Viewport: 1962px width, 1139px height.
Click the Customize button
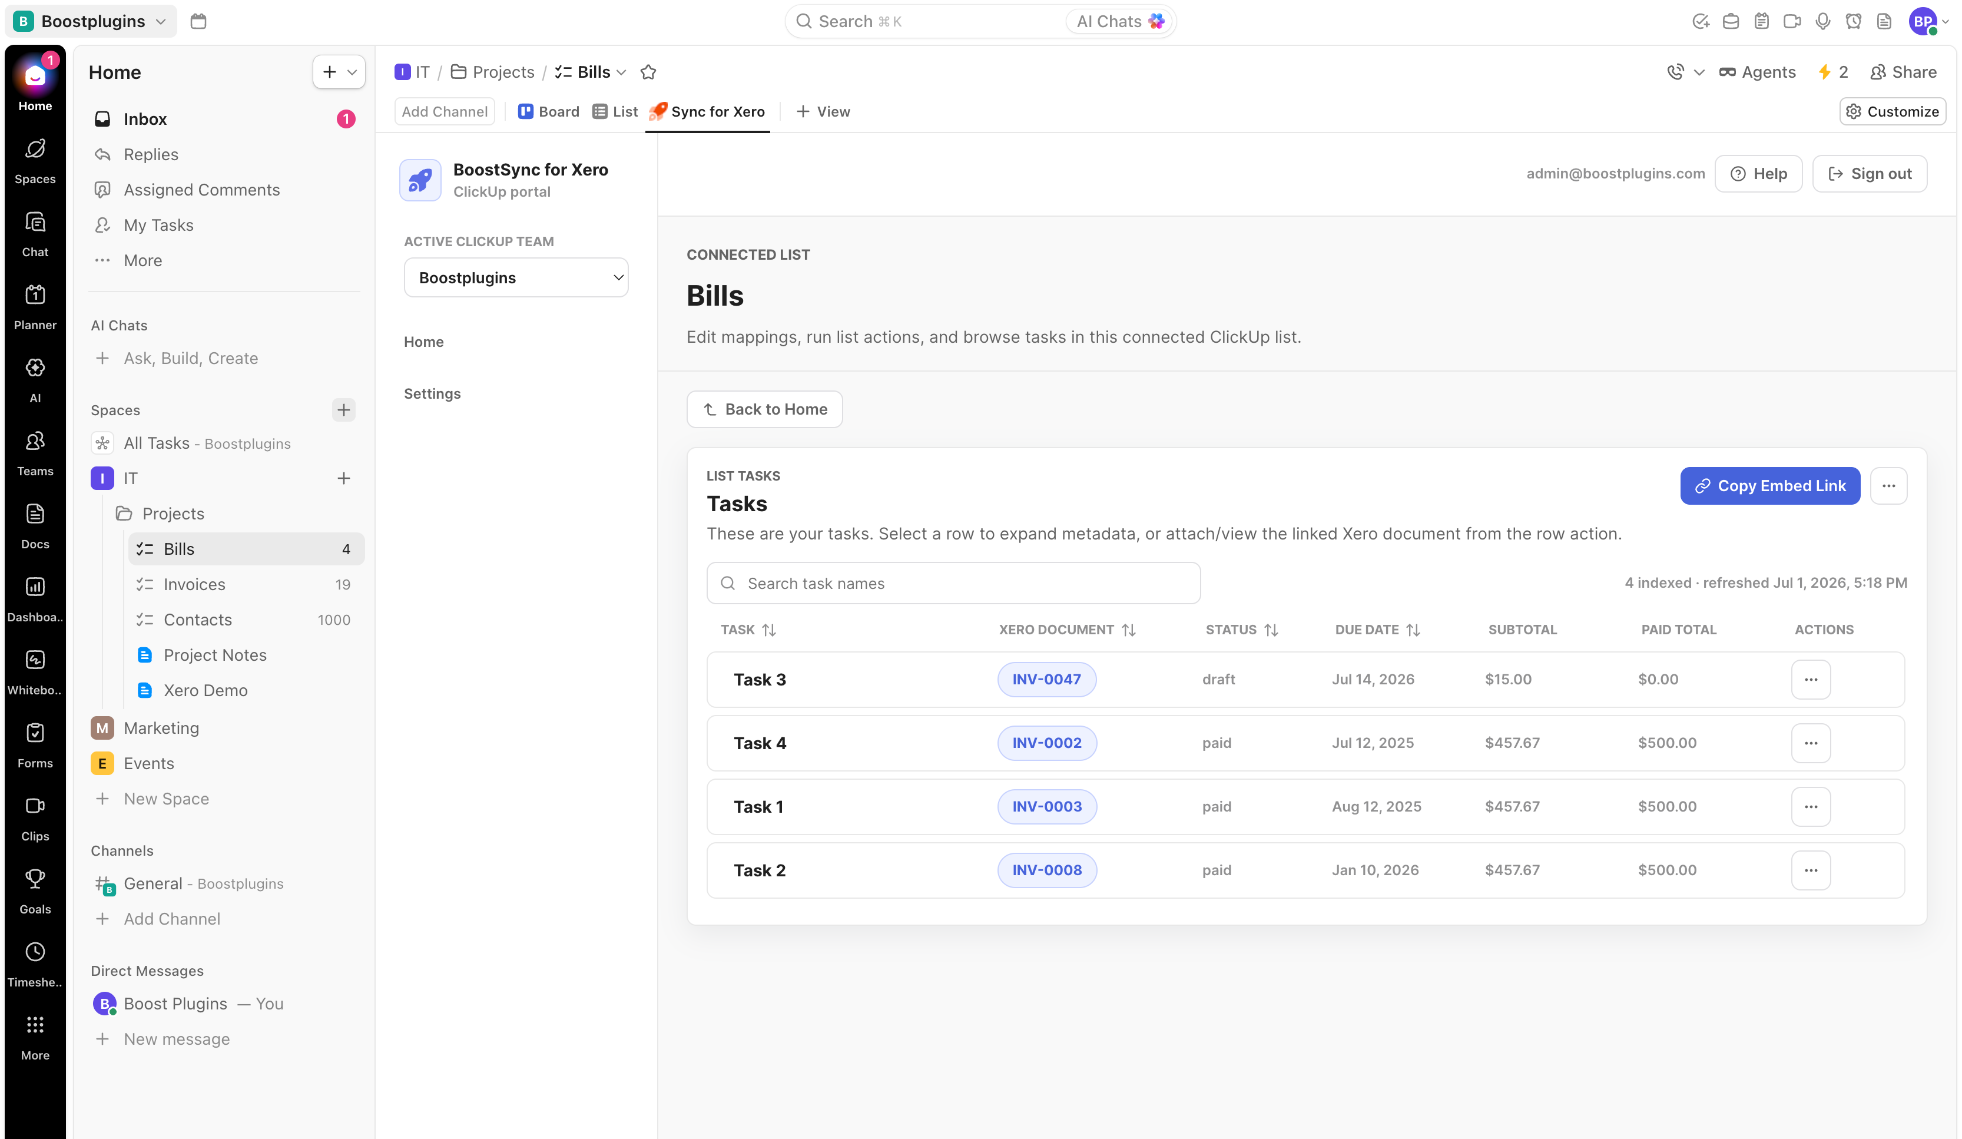1892,111
